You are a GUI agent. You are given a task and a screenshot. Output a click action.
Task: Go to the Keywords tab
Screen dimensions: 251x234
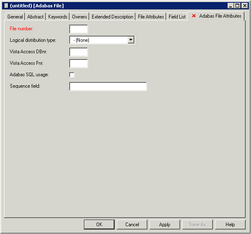pyautogui.click(x=57, y=17)
